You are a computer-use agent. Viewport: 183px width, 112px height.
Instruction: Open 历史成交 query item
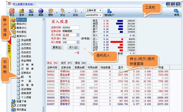tap(26, 52)
